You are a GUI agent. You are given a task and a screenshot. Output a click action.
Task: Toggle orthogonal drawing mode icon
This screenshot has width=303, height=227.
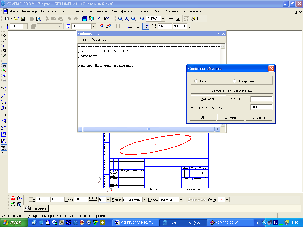coord(139,26)
